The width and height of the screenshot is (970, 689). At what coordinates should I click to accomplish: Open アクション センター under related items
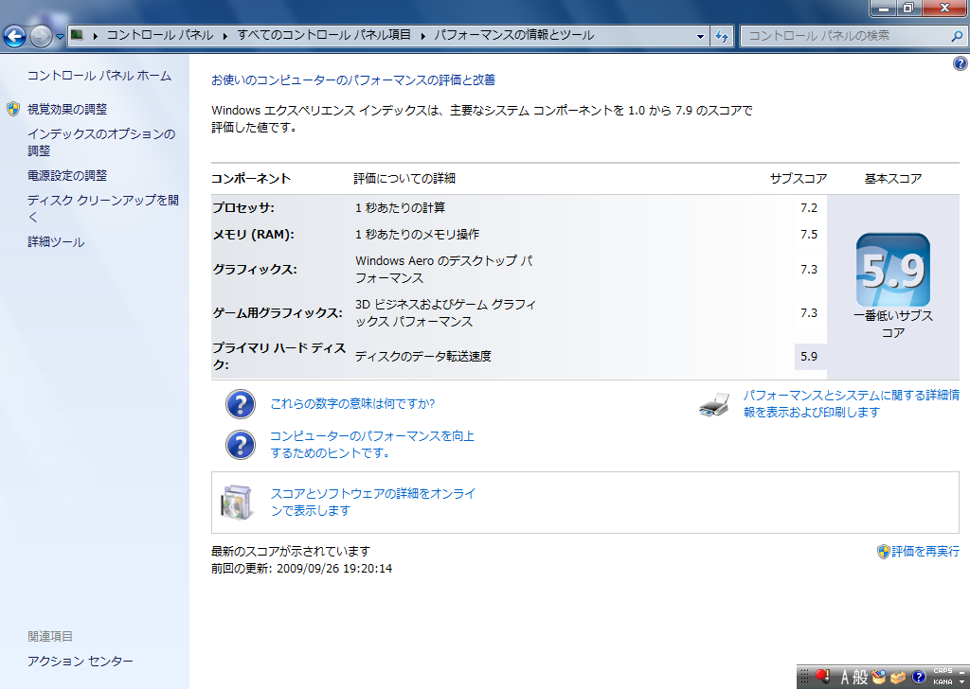point(81,662)
